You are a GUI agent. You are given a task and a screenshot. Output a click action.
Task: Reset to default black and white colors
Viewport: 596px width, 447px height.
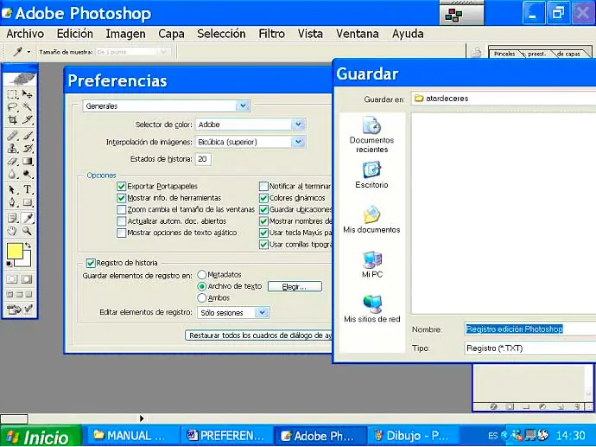10,264
